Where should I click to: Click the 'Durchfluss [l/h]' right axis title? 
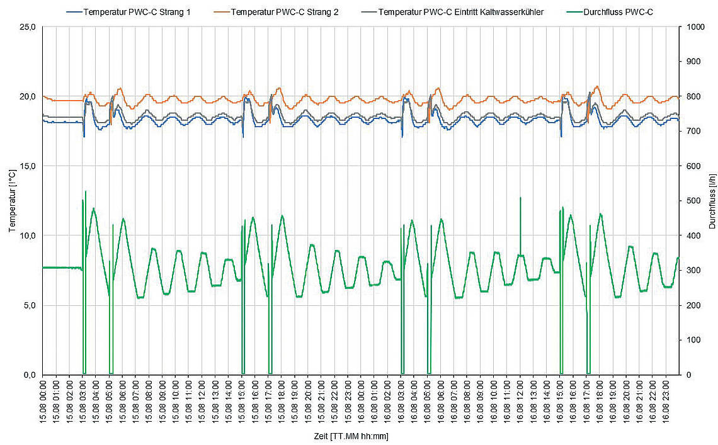(x=711, y=201)
